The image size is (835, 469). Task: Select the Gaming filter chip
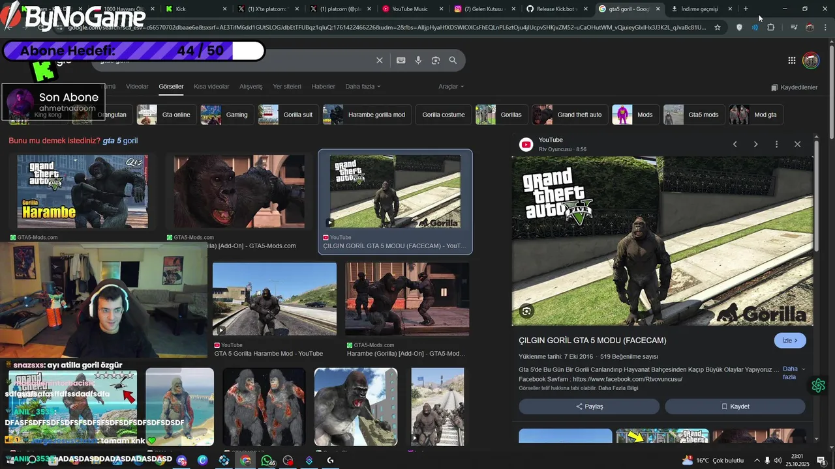point(227,115)
